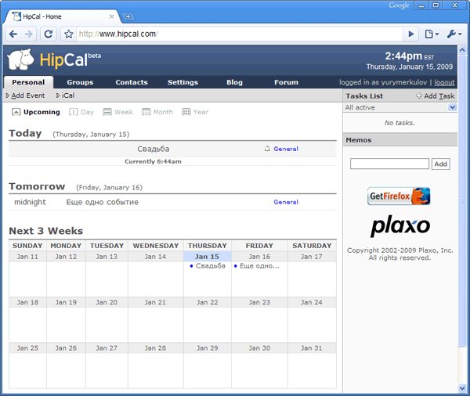The width and height of the screenshot is (470, 396).
Task: Click the Свадьба entry on Jan 15 cell
Action: (210, 266)
